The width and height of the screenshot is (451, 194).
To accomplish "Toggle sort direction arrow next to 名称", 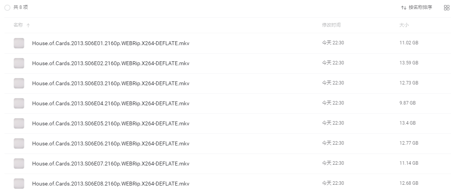I will 28,25.
